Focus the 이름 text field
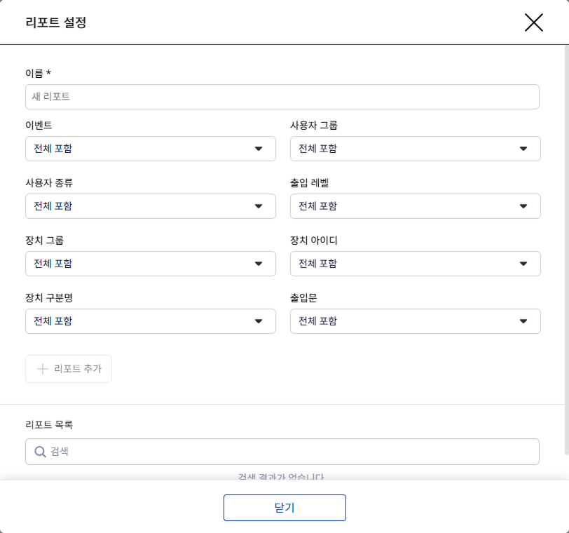The image size is (569, 533). [282, 97]
